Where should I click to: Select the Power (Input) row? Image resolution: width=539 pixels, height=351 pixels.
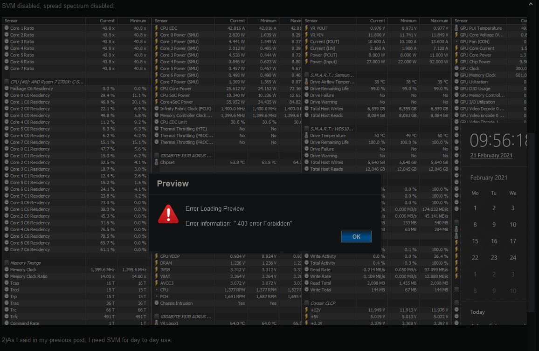(376, 62)
